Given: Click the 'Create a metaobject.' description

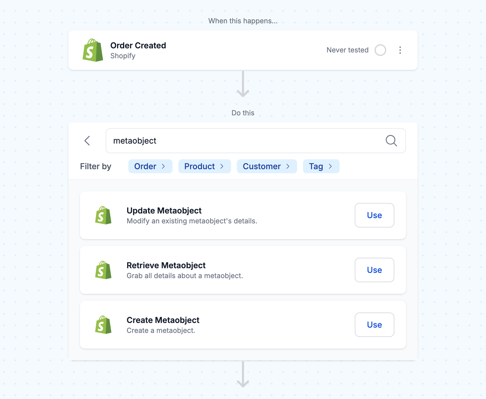Looking at the screenshot, I should 161,331.
